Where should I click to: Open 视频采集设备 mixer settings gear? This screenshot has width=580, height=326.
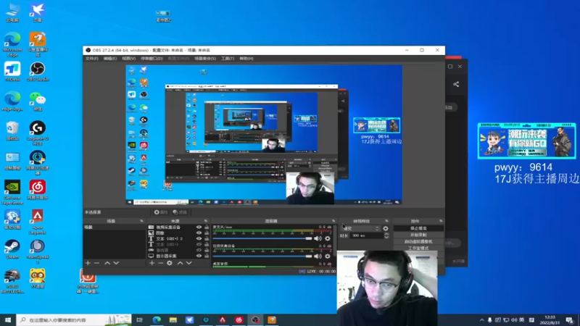[328, 256]
